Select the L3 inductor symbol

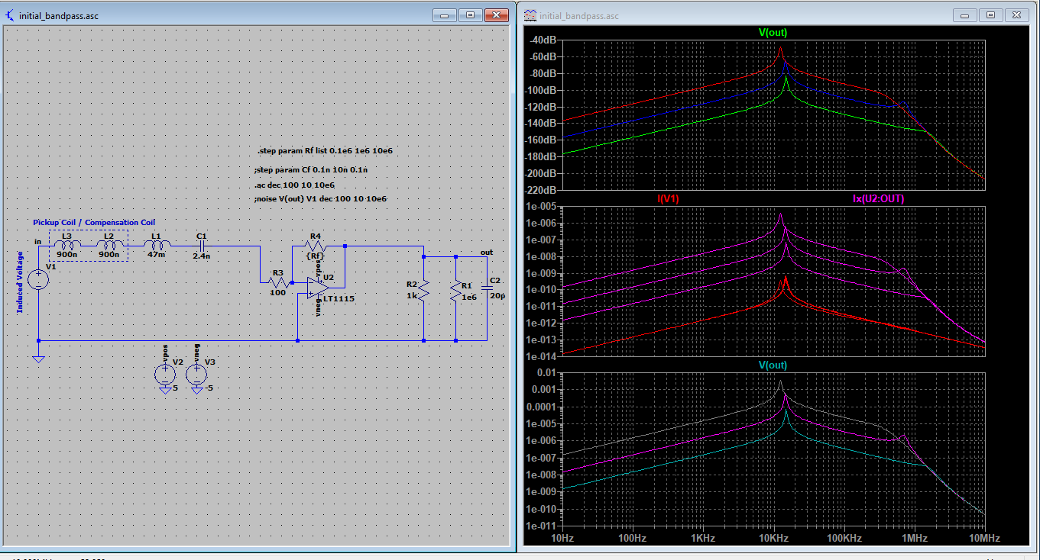(68, 245)
